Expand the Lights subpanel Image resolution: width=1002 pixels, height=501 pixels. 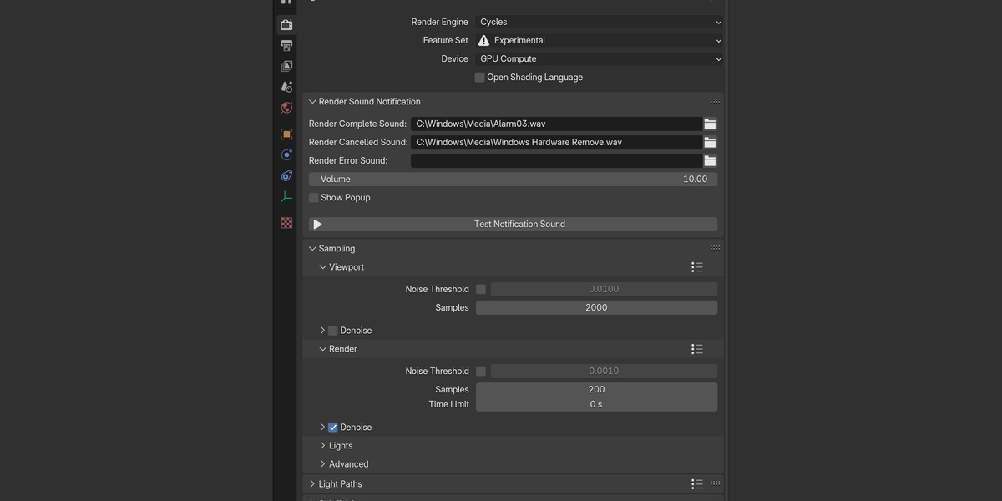322,446
